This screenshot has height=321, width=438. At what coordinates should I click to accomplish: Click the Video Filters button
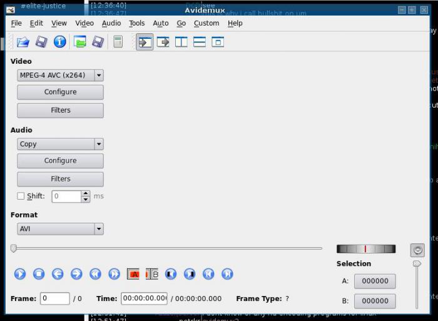60,110
